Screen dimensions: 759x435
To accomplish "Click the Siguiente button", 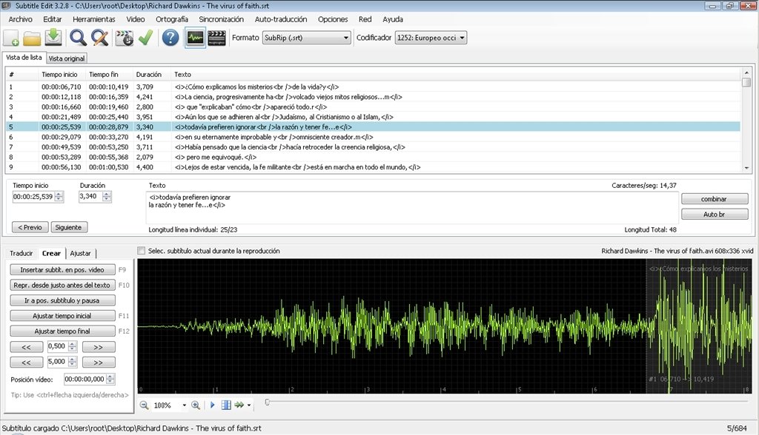I will click(69, 227).
